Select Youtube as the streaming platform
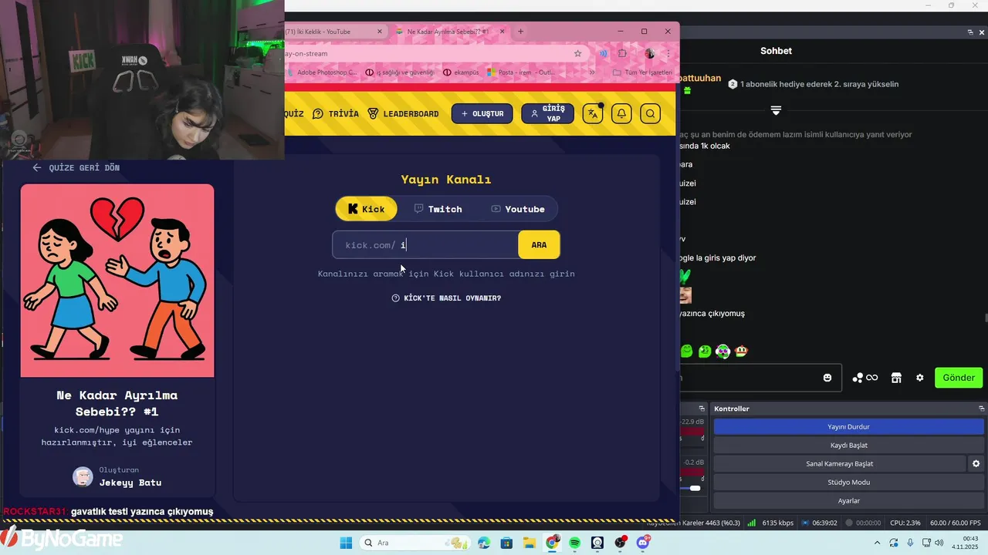The image size is (988, 555). [518, 209]
